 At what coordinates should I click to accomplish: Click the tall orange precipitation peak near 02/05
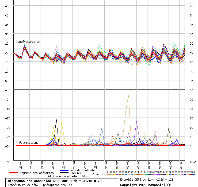pos(128,95)
